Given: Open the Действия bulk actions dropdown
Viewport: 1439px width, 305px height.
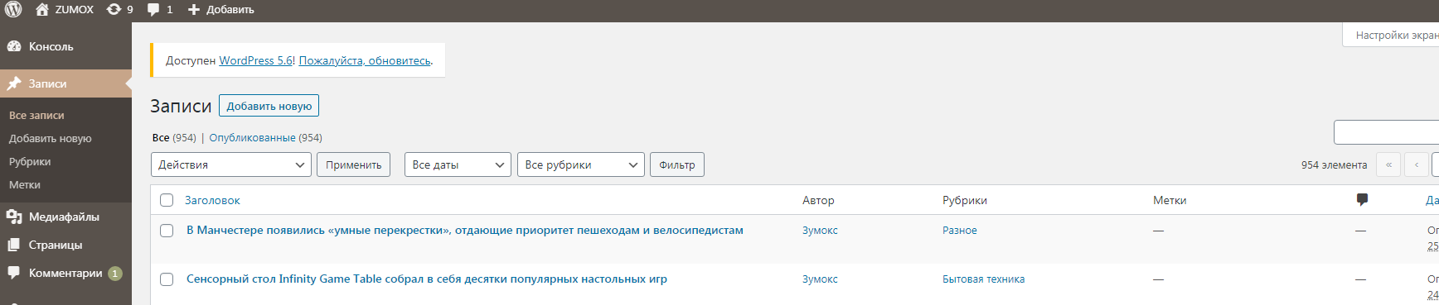Looking at the screenshot, I should point(231,164).
